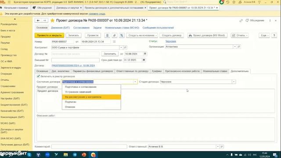Open the Организация record with the open icon
Viewport: 281px width, 158px height.
pos(239,47)
